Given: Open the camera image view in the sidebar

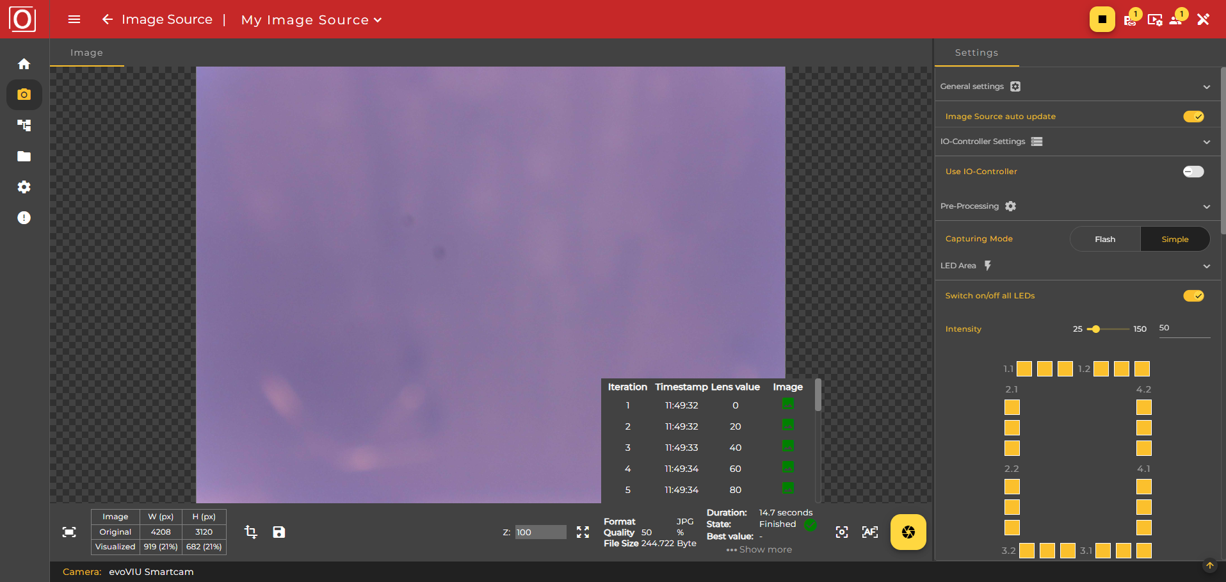Looking at the screenshot, I should pos(24,95).
